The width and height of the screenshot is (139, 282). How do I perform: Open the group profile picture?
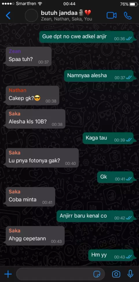[31, 16]
